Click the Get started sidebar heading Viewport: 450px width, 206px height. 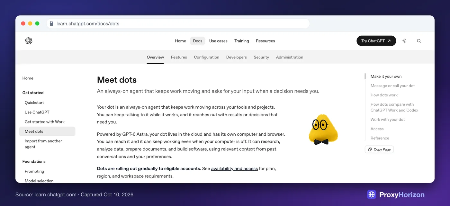(x=33, y=93)
